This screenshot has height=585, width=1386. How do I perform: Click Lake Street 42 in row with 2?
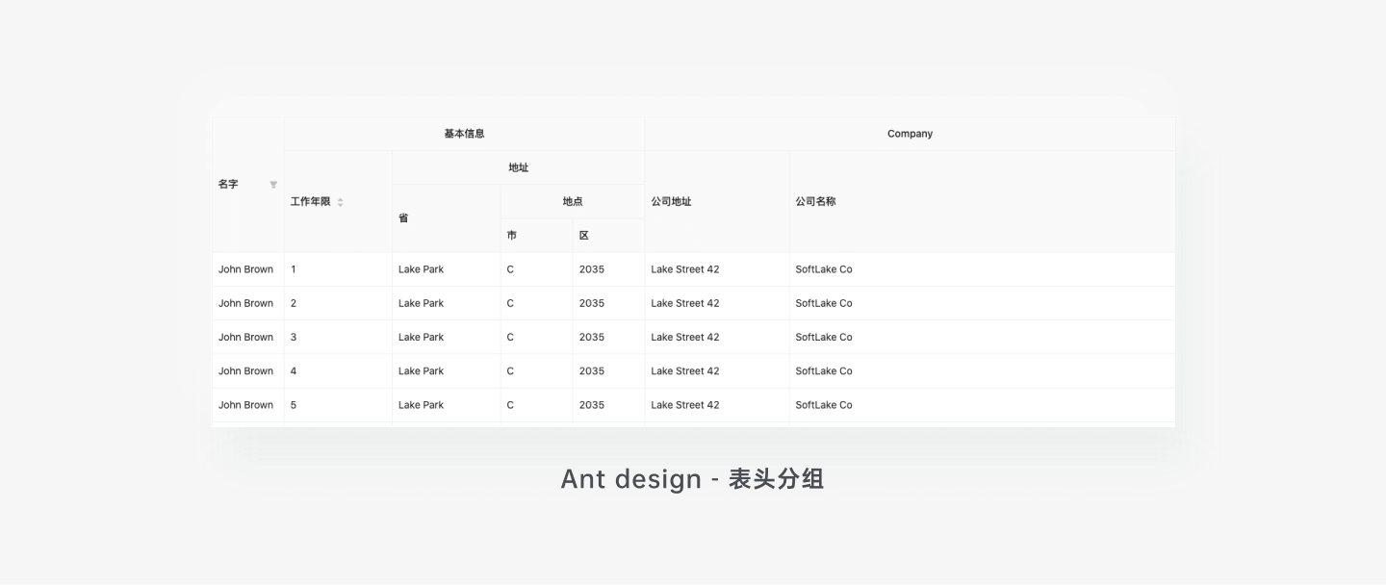coord(685,303)
